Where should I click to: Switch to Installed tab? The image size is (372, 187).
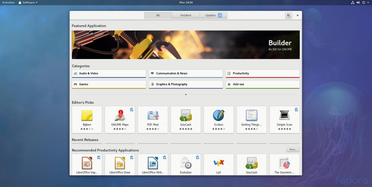tap(186, 15)
